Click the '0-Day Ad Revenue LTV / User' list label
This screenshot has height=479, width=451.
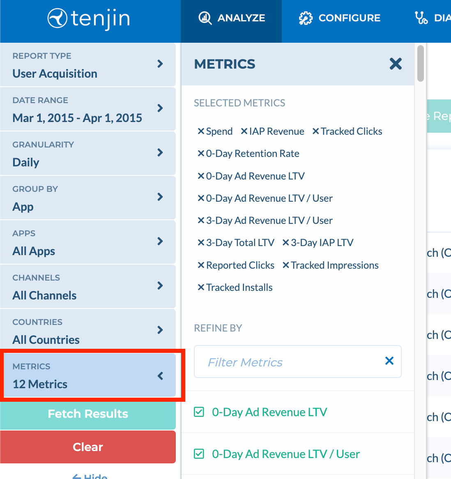(x=286, y=454)
